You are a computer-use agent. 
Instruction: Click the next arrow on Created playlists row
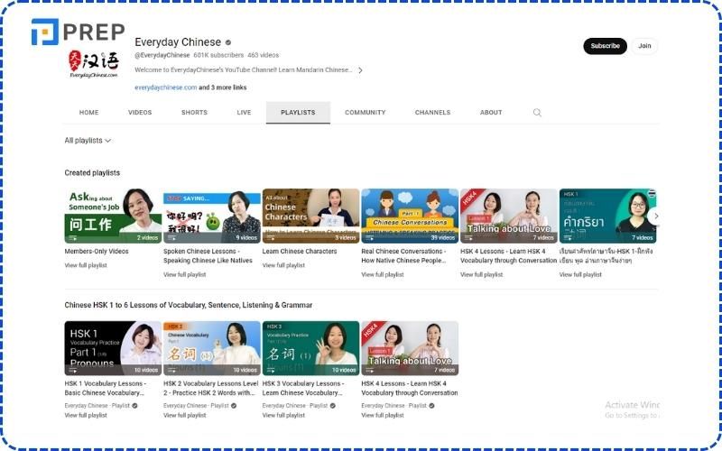click(656, 216)
